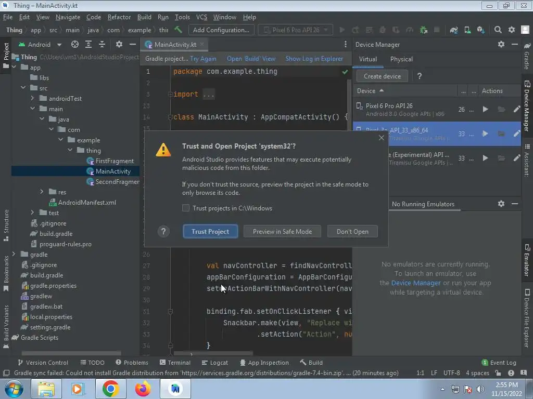The image size is (533, 399).
Task: Open Emulator panel settings gear
Action: tap(501, 204)
